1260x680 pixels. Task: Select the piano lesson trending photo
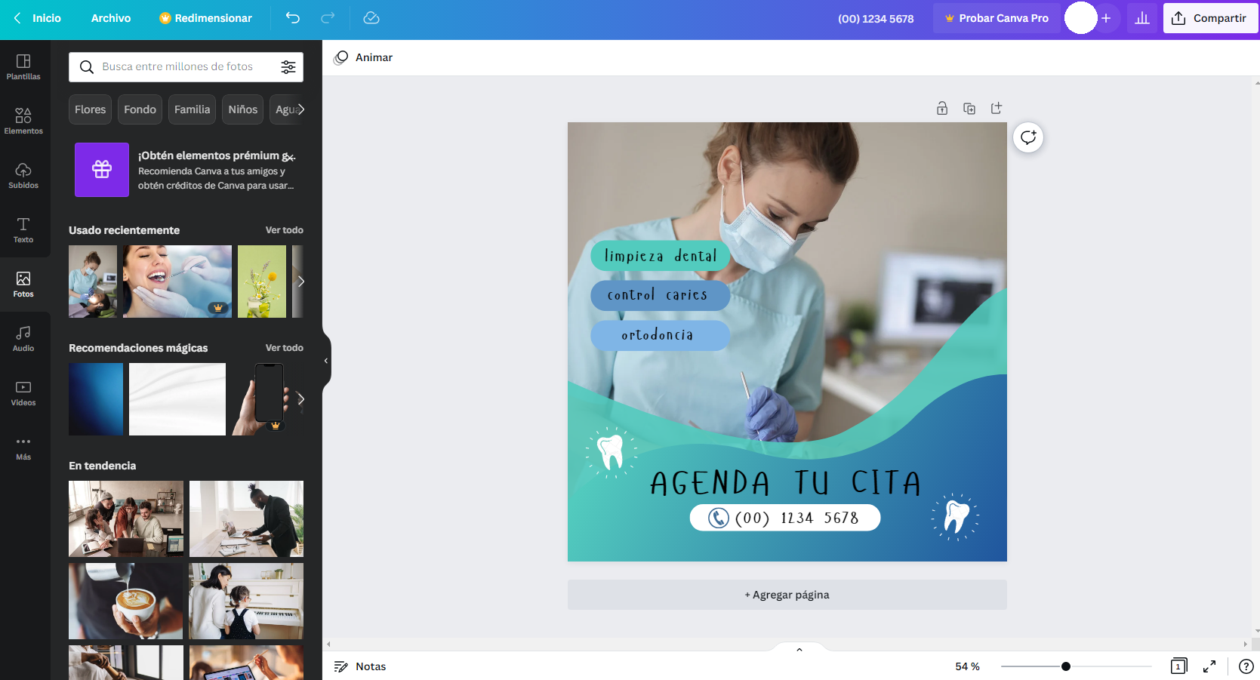246,601
